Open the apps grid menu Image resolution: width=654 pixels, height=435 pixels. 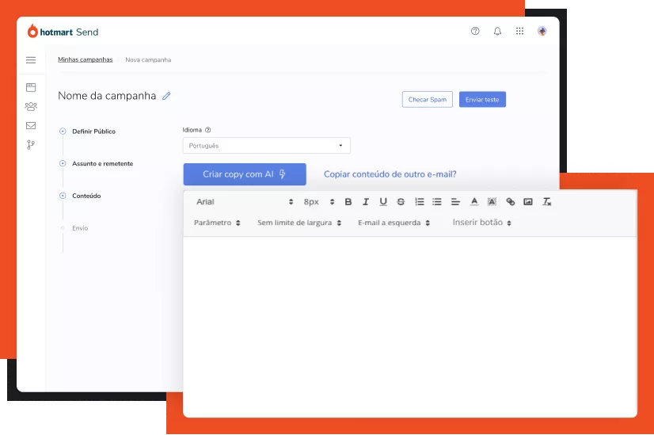tap(519, 32)
